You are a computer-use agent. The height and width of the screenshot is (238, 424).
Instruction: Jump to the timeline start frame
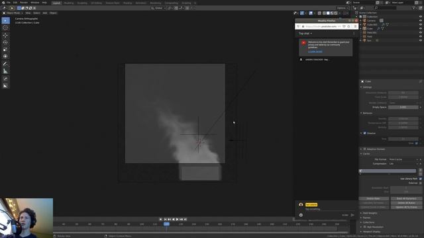pyautogui.click(x=166, y=219)
